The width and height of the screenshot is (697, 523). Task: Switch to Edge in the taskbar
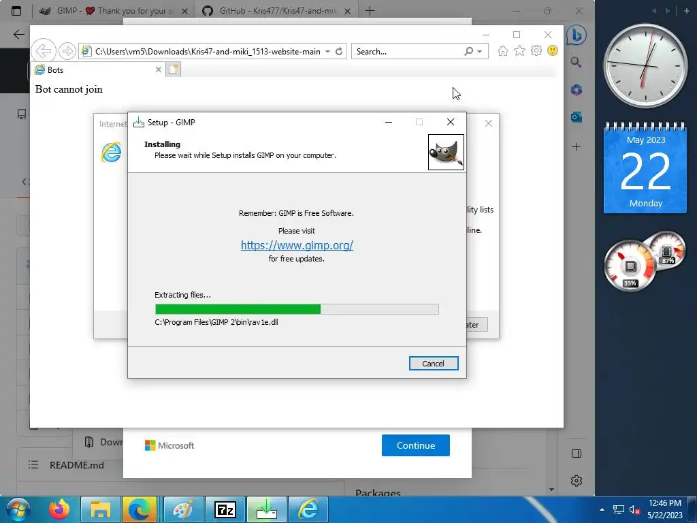[x=140, y=509]
